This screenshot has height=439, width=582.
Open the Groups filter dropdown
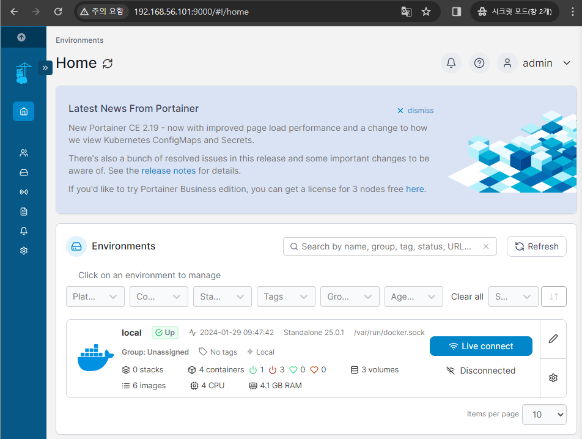[350, 297]
